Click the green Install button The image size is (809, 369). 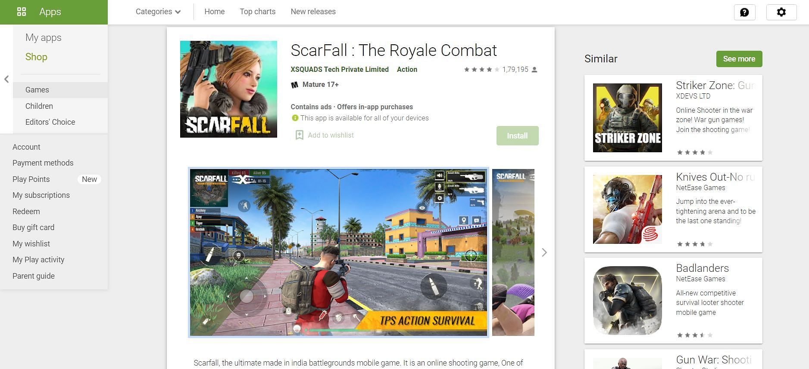coord(517,135)
